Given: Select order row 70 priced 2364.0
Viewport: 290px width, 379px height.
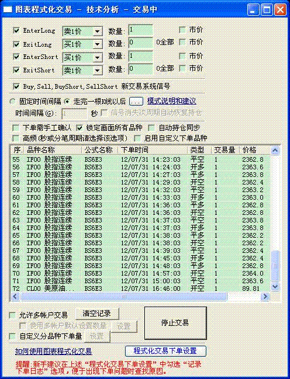Looking at the screenshot, I should pyautogui.click(x=140, y=273).
